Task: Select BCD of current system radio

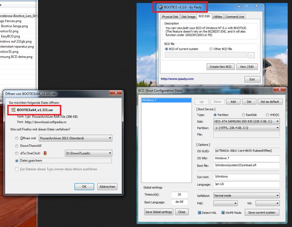Action: pyautogui.click(x=166, y=49)
